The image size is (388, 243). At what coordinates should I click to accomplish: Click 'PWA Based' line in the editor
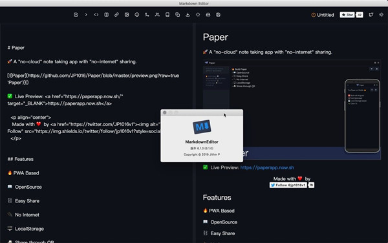[x=23, y=173]
